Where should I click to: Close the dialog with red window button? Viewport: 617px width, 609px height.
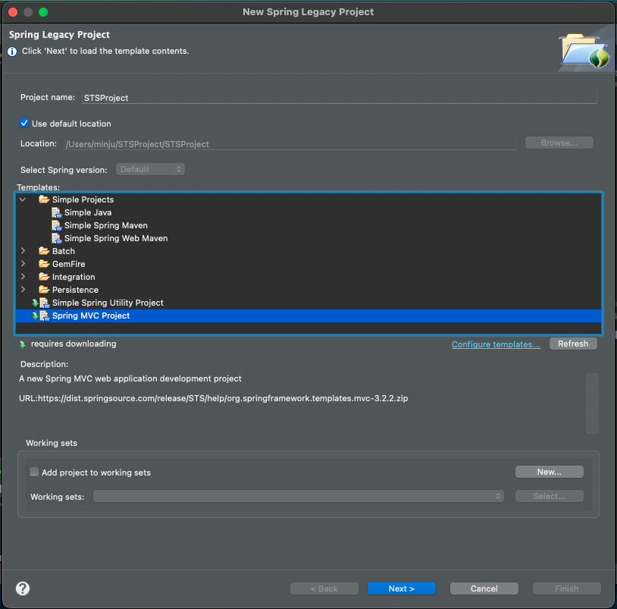coord(13,12)
